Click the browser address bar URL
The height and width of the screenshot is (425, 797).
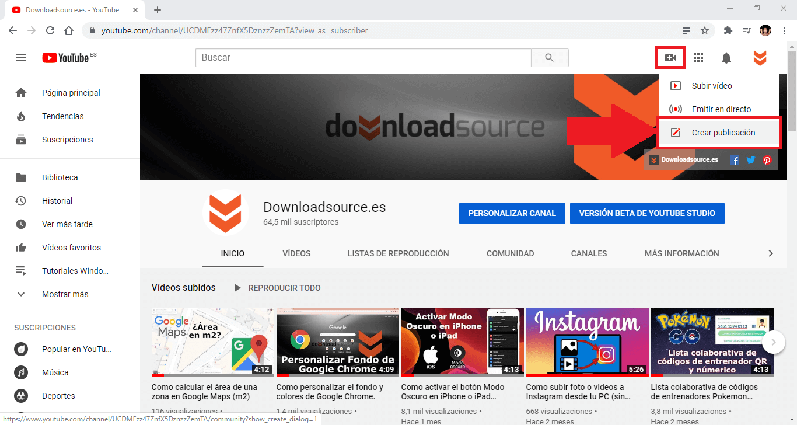click(x=235, y=30)
